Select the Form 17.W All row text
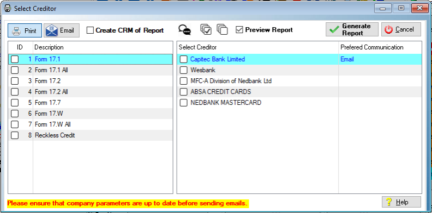This screenshot has height=213, width=432. (52, 124)
